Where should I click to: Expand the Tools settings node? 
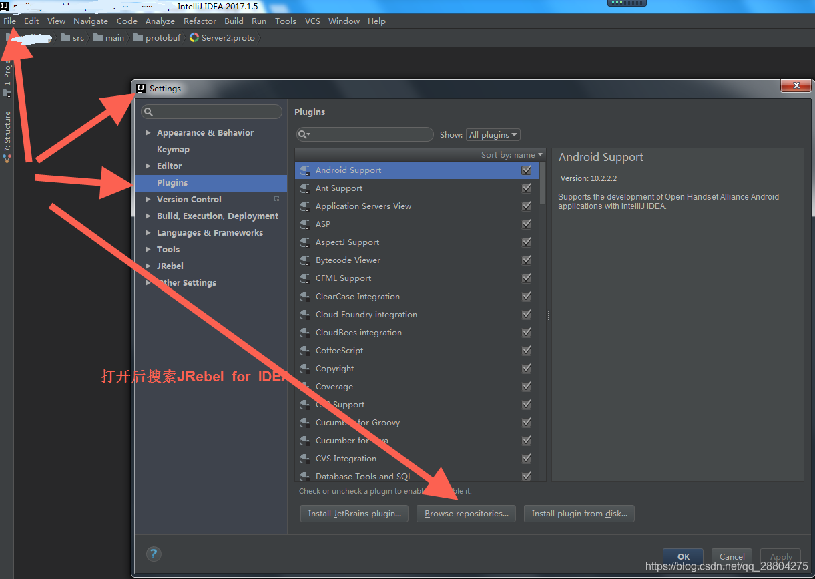(148, 250)
